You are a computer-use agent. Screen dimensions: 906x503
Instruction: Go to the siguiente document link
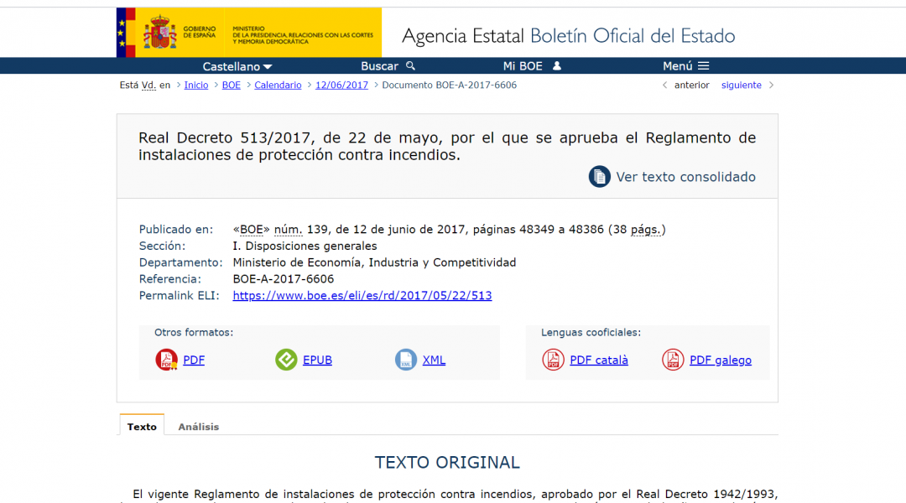click(742, 85)
